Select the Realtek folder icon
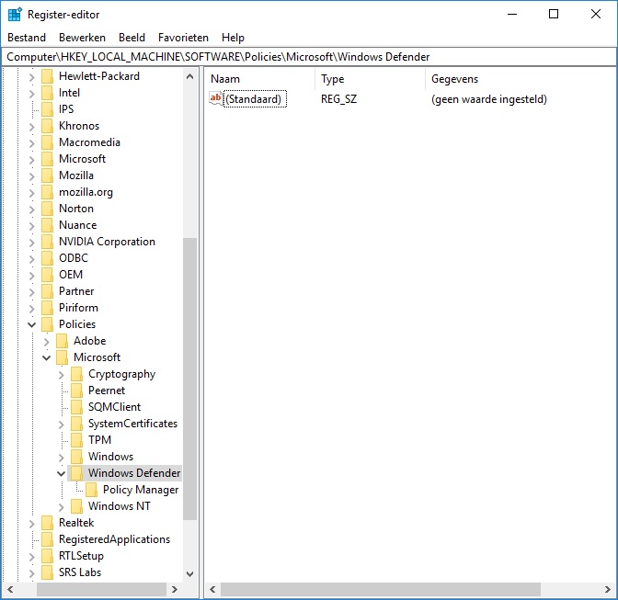 coord(47,523)
